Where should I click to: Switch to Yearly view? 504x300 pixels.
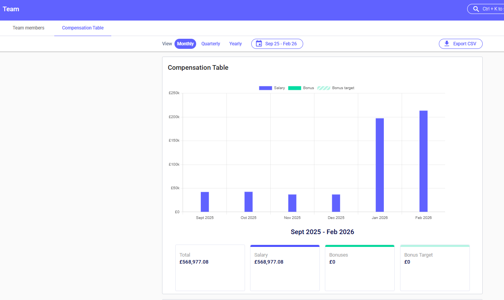235,44
